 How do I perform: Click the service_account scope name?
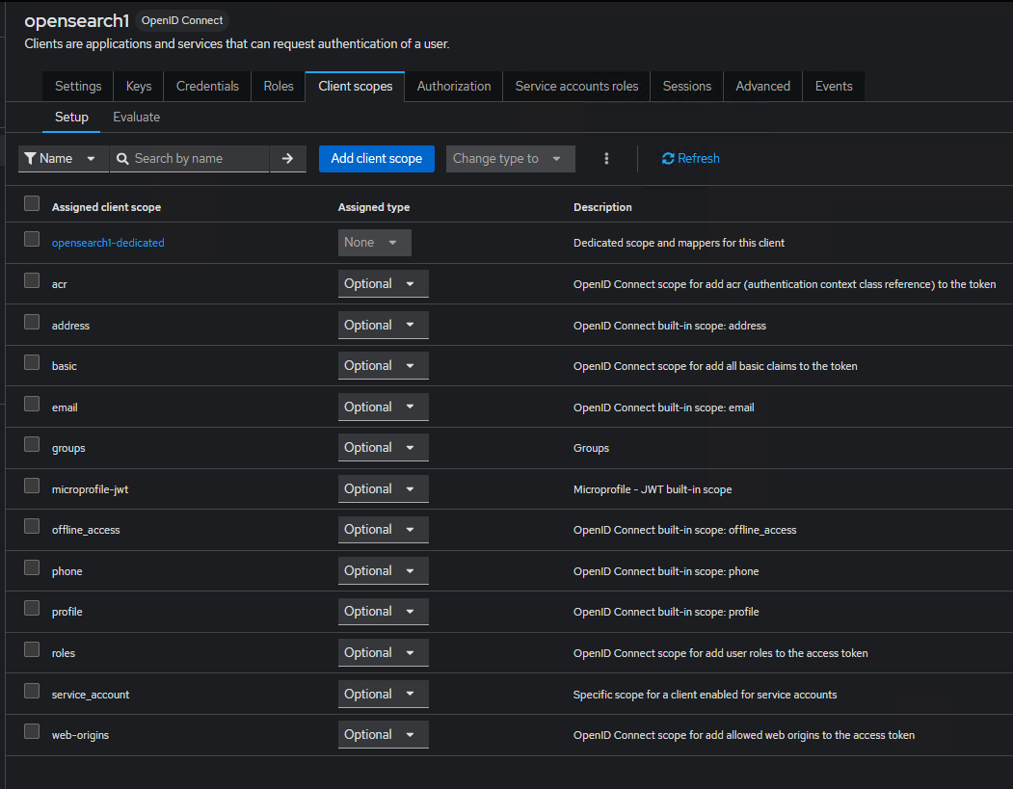(91, 695)
